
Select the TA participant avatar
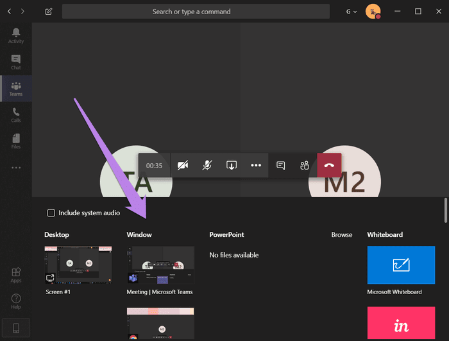[136, 185]
